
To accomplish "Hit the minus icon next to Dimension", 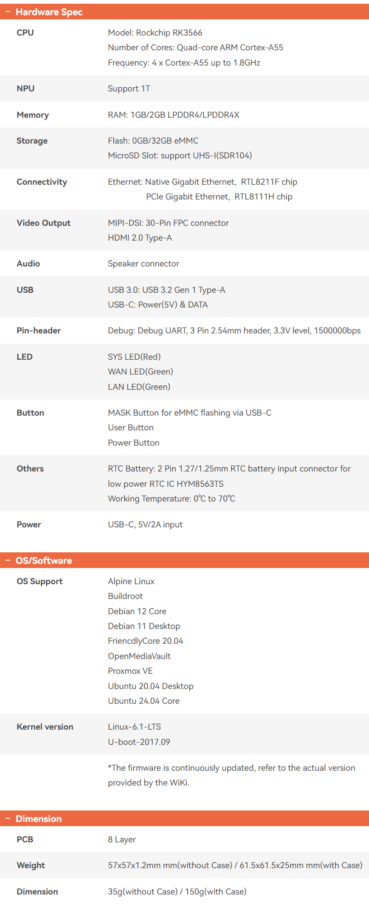I will coord(8,818).
